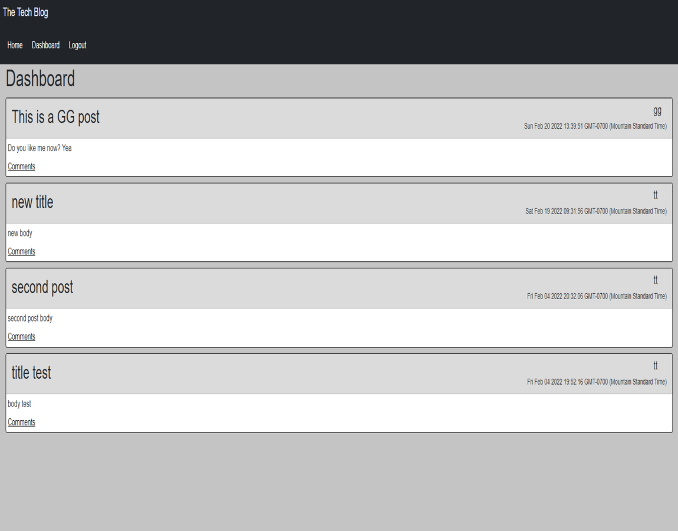
Task: Select the 'new title' post heading
Action: point(32,202)
